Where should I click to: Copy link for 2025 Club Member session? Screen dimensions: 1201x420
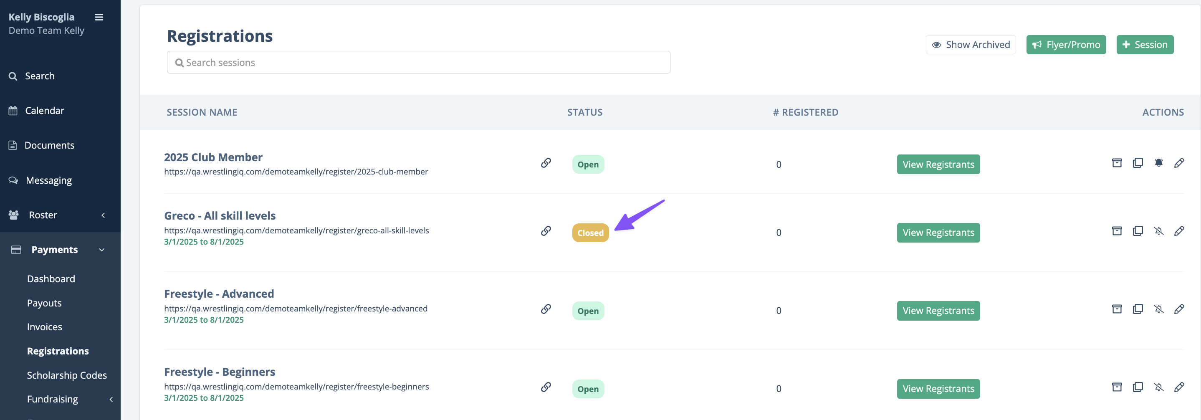pyautogui.click(x=546, y=163)
